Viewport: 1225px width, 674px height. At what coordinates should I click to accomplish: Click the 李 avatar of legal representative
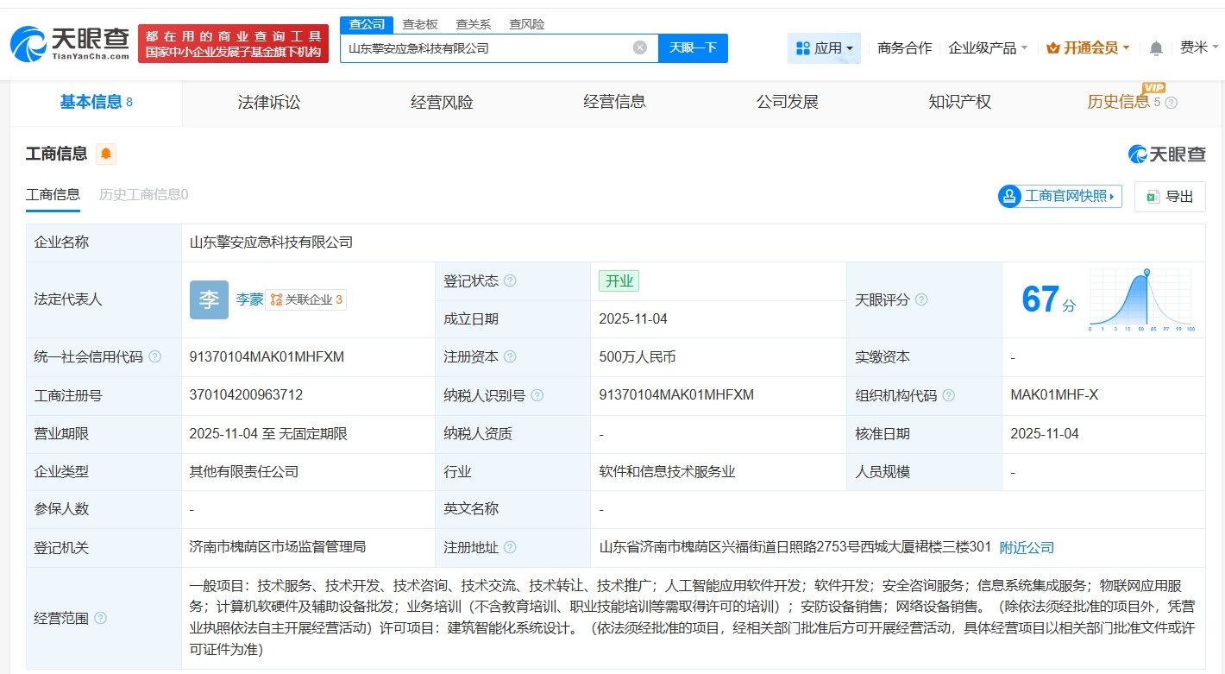tap(209, 299)
